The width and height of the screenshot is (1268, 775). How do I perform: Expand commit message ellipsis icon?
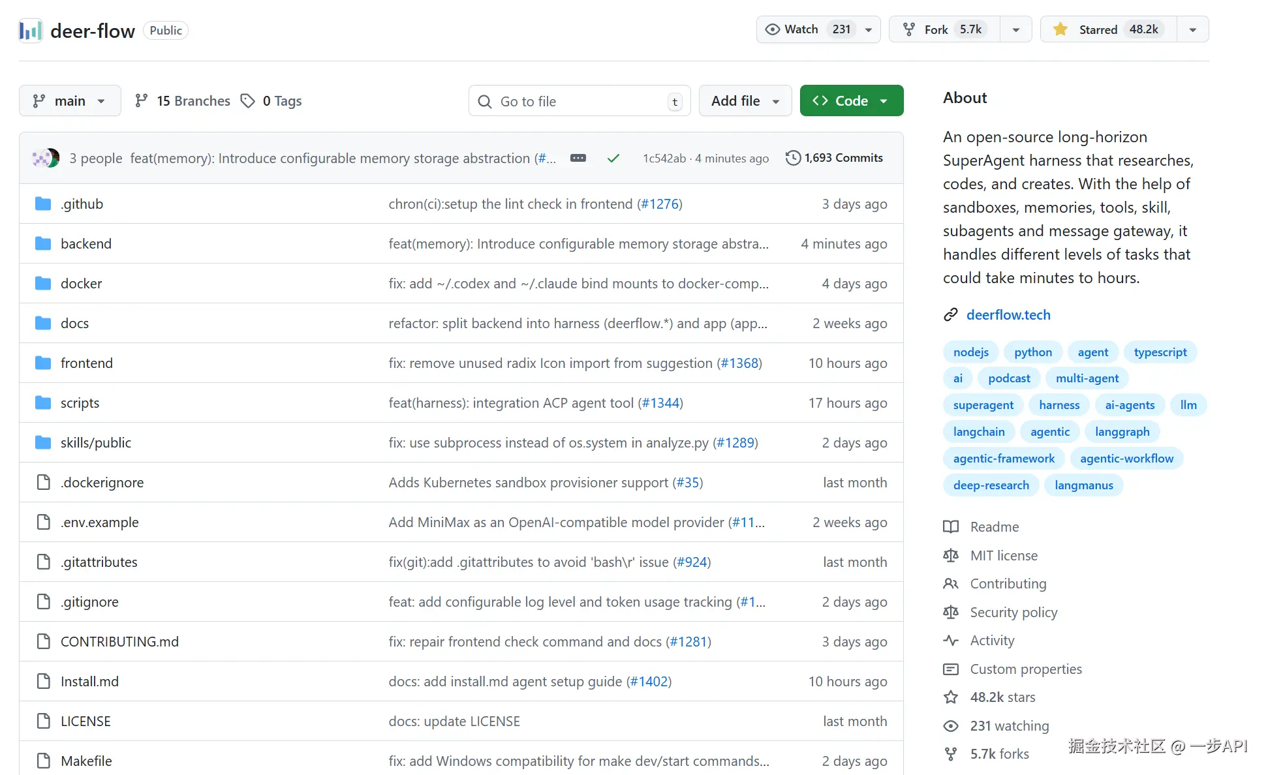coord(578,159)
